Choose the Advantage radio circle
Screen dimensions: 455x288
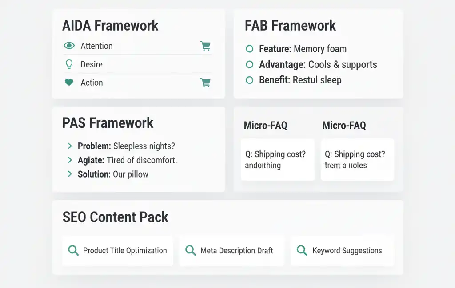point(249,64)
